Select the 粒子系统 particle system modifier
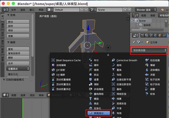Viewport: 169px width, 118px height. pos(153,84)
